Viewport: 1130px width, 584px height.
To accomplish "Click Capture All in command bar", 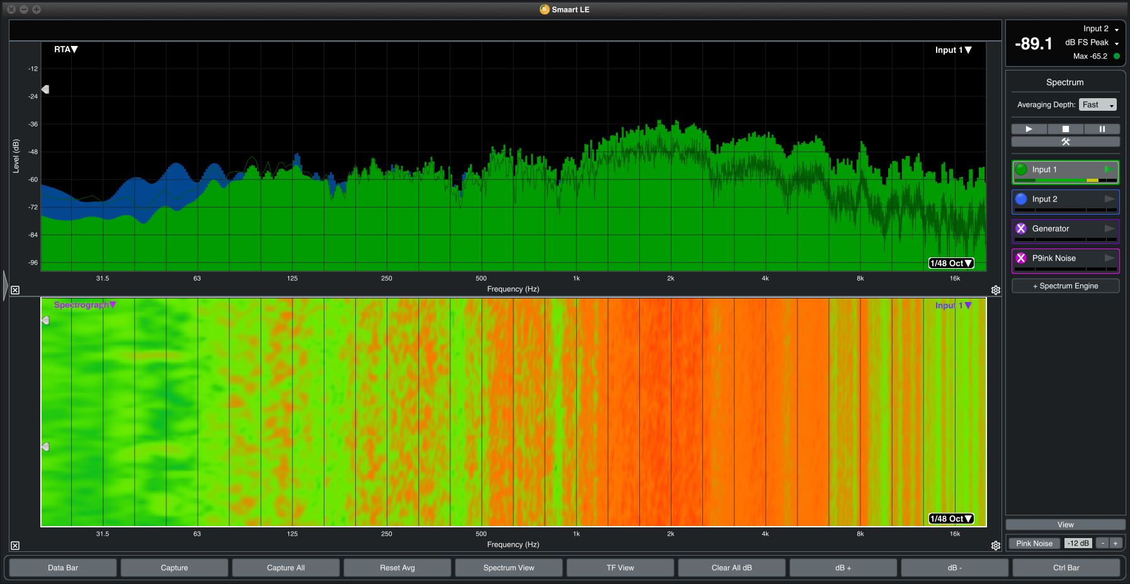I will tap(286, 568).
